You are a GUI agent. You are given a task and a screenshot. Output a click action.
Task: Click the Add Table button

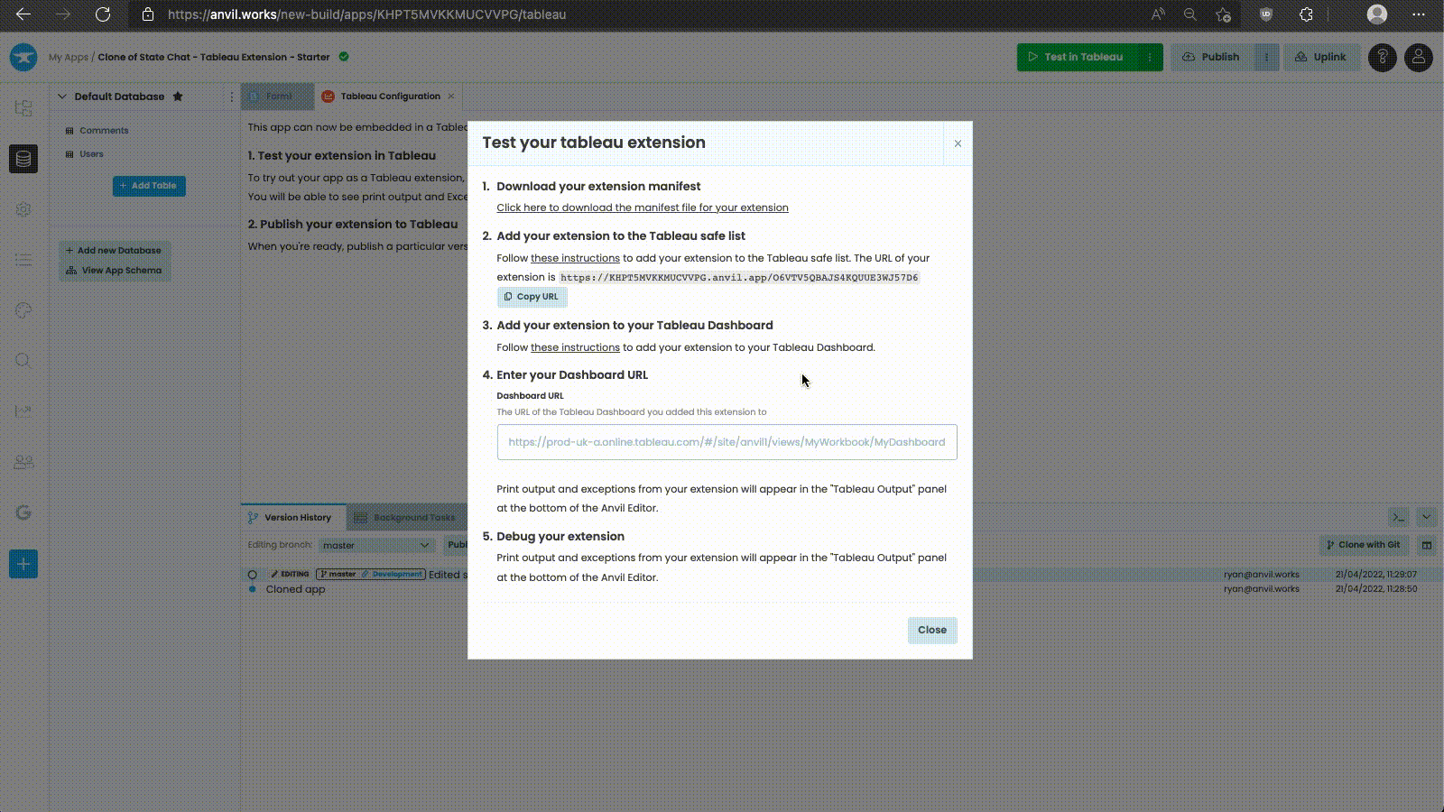click(x=149, y=186)
